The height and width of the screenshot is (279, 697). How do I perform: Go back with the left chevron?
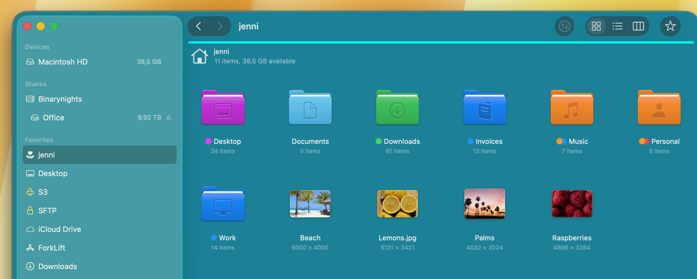point(199,26)
